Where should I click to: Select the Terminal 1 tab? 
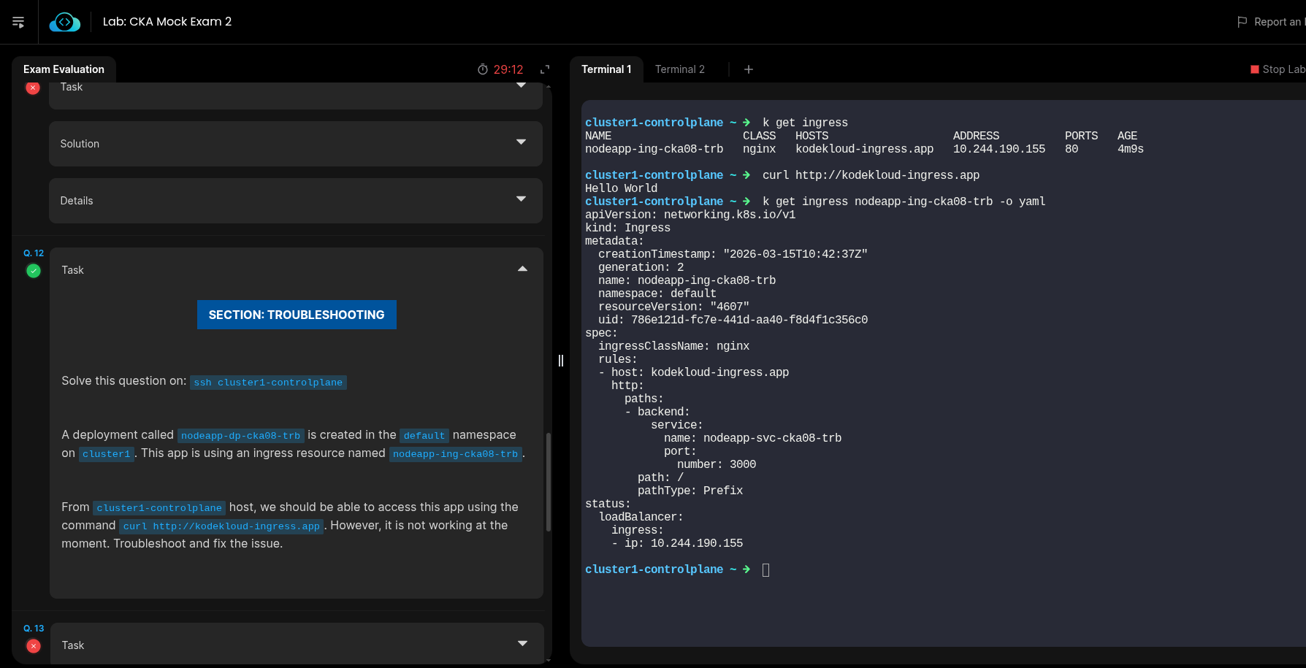click(606, 69)
